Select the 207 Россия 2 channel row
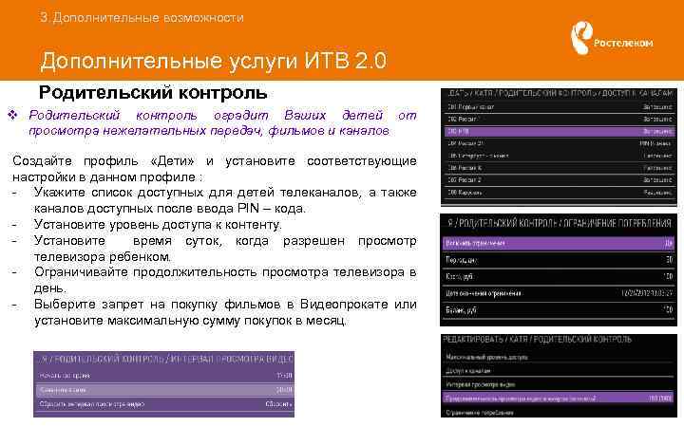This screenshot has width=684, height=427. tap(560, 180)
